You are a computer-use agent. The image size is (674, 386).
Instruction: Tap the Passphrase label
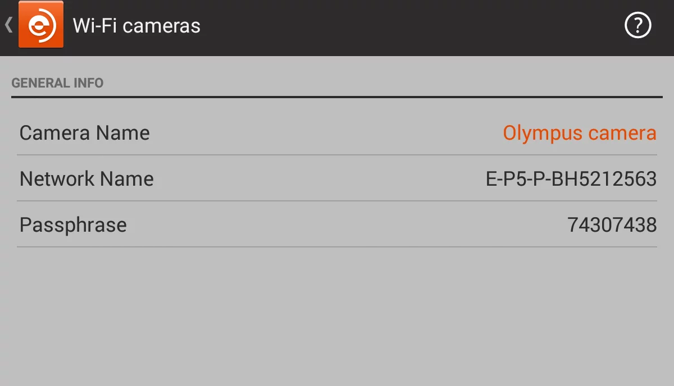point(73,225)
